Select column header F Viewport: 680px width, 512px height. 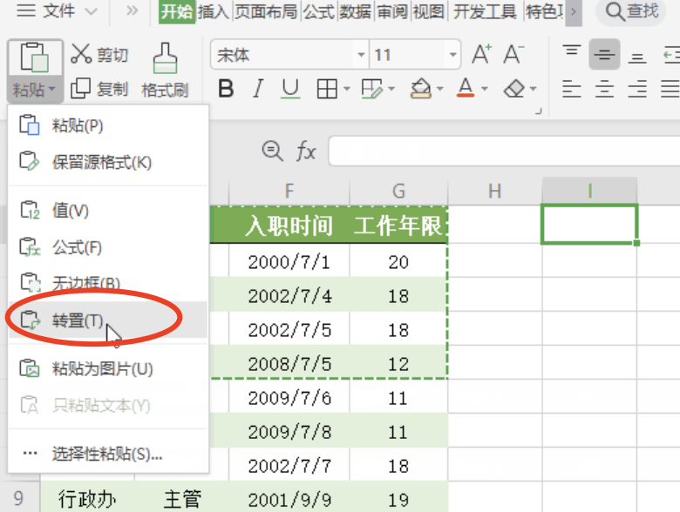(289, 191)
